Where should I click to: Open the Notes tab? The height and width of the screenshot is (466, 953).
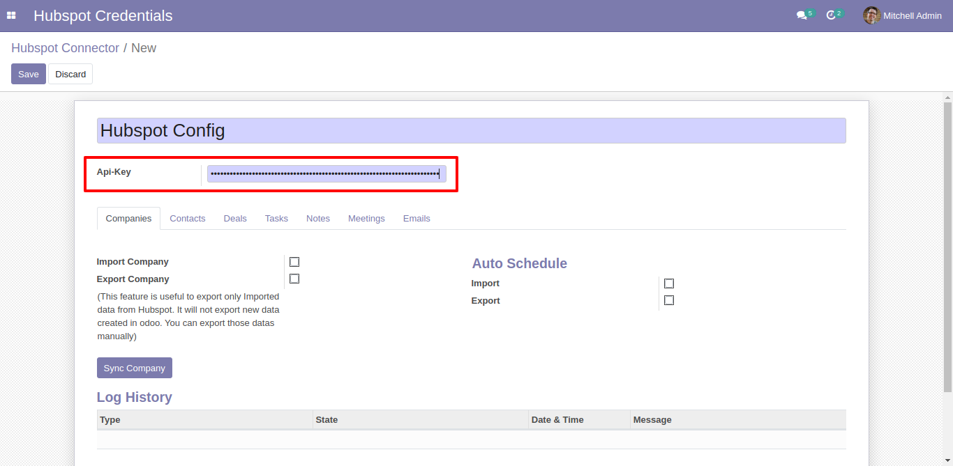click(318, 218)
